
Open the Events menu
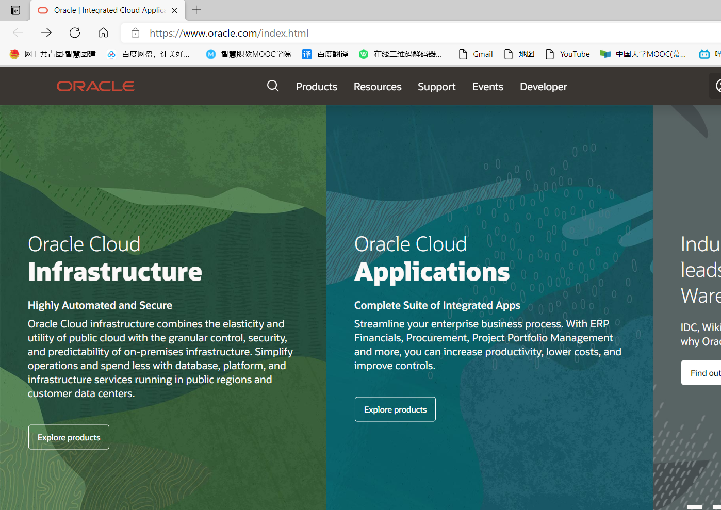point(488,87)
